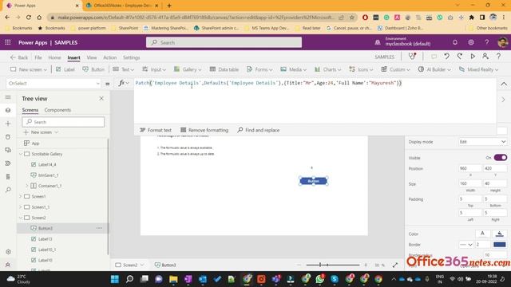This screenshot has width=511, height=287.
Task: Click the Power Apps header search box
Action: pyautogui.click(x=224, y=42)
